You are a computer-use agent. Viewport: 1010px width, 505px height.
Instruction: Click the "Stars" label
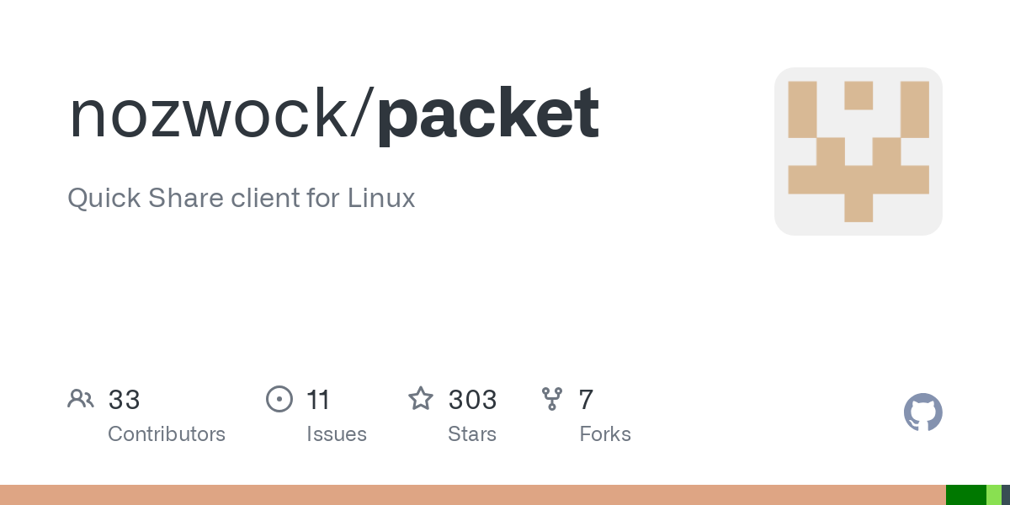pyautogui.click(x=472, y=434)
